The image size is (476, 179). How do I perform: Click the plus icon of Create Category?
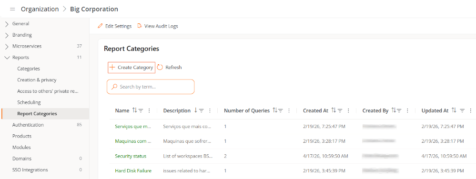click(112, 67)
